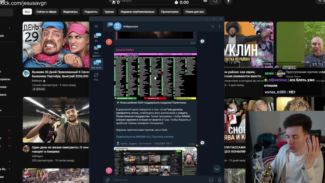Select the Подкасты chip
This screenshot has height=183, width=325.
click(x=91, y=12)
